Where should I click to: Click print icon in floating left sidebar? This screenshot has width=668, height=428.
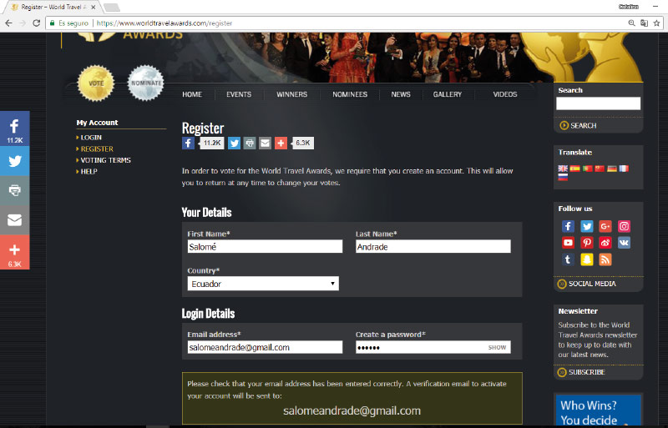pos(14,190)
